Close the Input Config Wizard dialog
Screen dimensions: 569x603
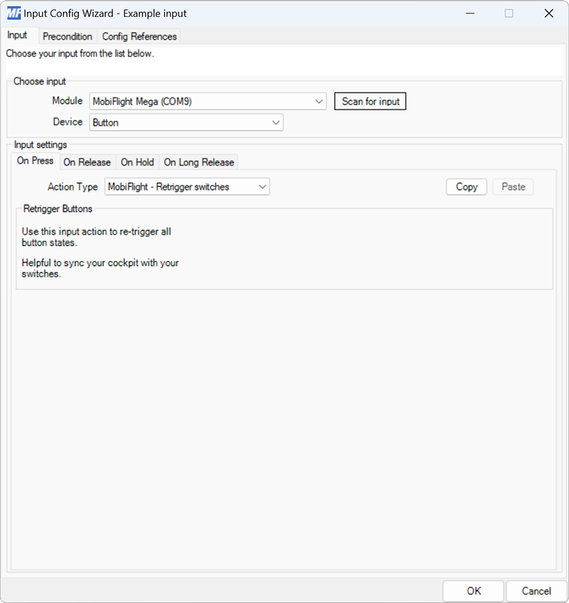point(549,13)
